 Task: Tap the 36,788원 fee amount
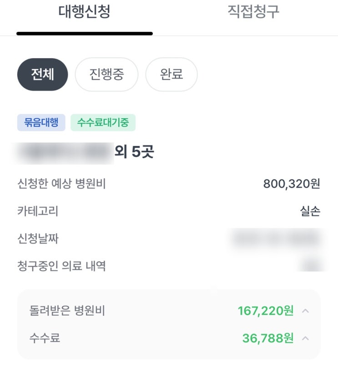(x=268, y=339)
